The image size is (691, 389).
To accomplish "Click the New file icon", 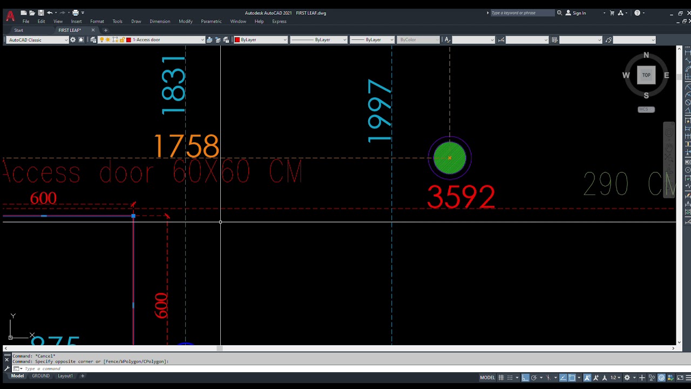I will click(x=24, y=12).
